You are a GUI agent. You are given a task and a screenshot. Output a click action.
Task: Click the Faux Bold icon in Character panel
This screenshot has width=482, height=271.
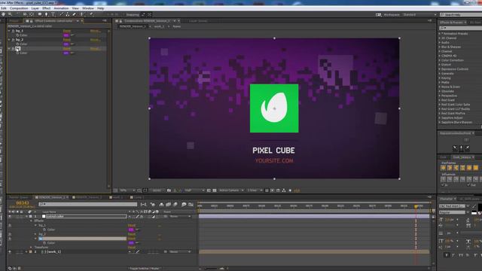coord(447,255)
